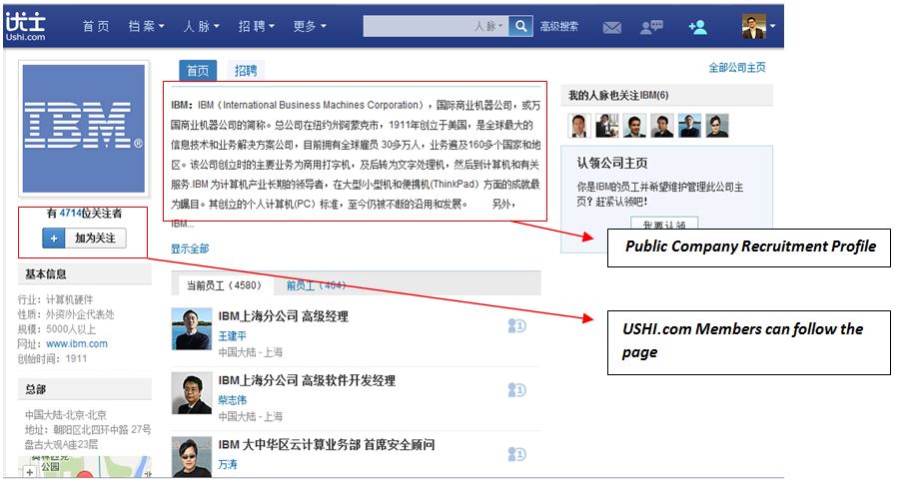Switch to the 招聘 company tab
Image resolution: width=901 pixels, height=493 pixels.
click(246, 71)
